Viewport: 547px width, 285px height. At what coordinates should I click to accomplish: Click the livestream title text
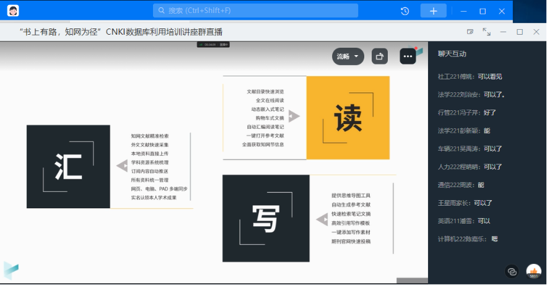(121, 32)
